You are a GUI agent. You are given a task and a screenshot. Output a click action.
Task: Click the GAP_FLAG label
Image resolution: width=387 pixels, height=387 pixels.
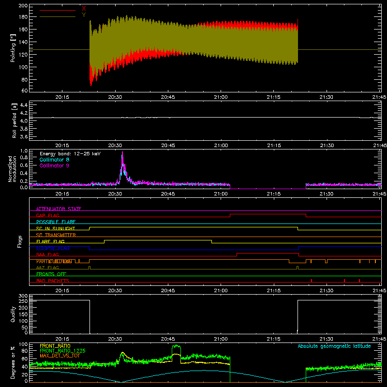(x=47, y=215)
